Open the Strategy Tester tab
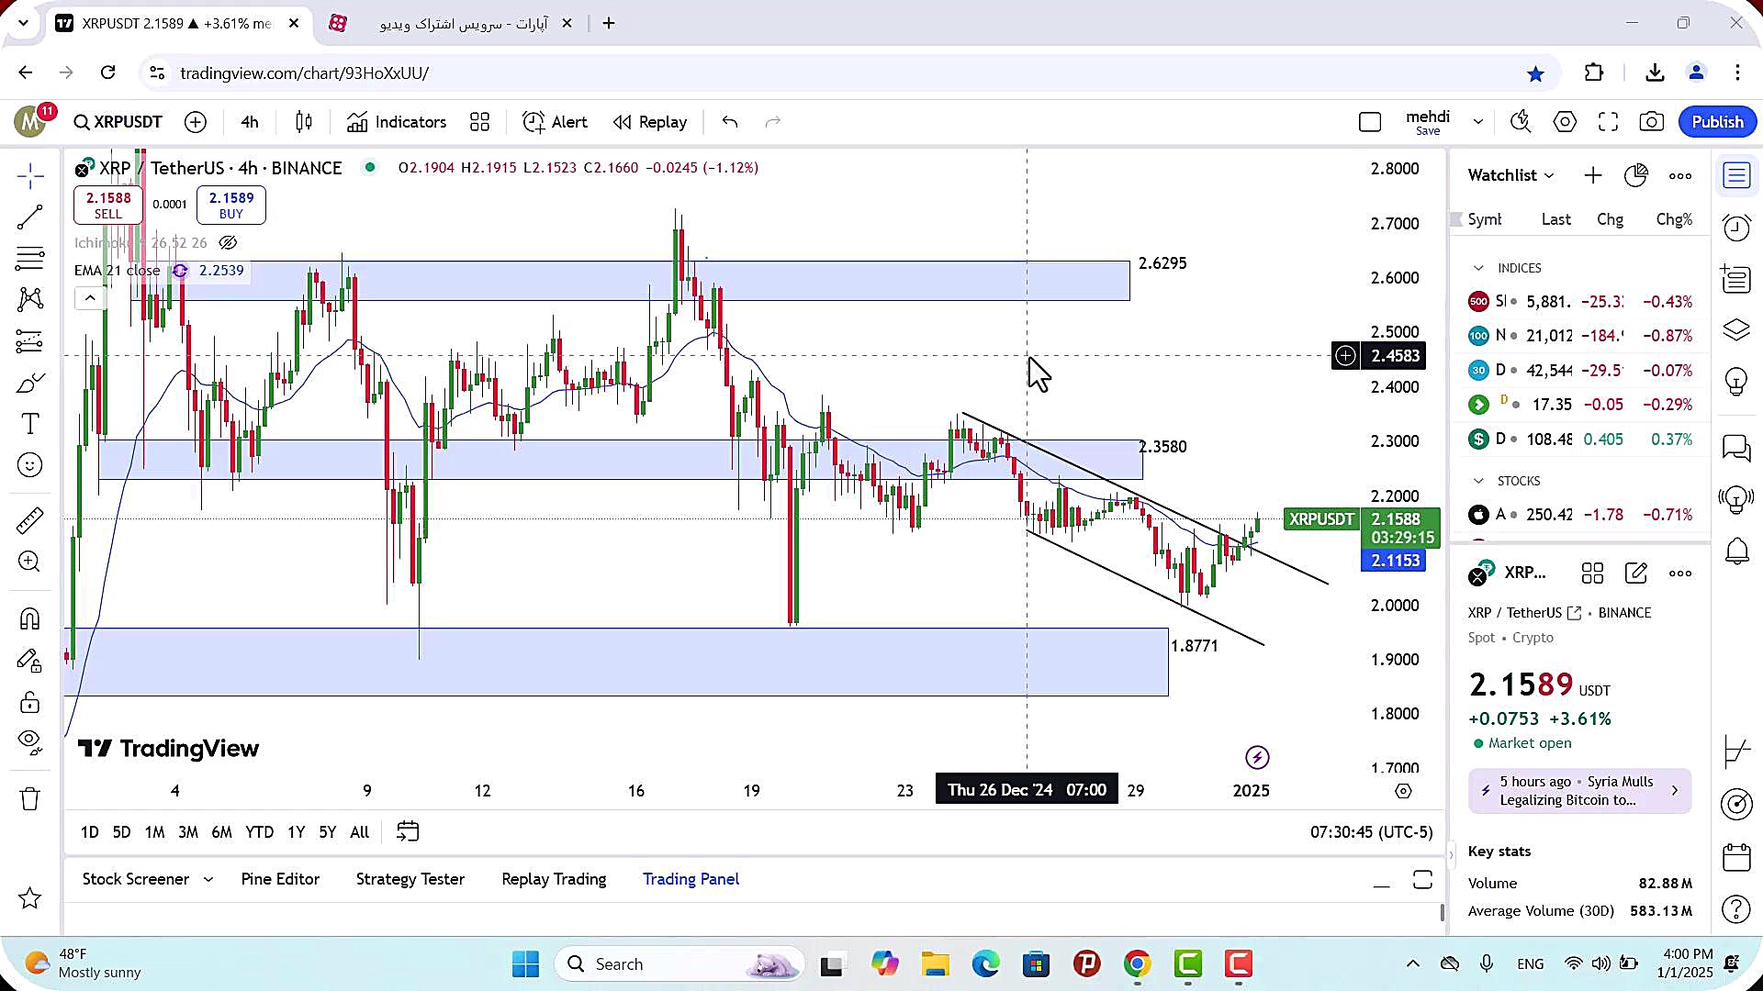This screenshot has width=1763, height=991. coord(410,879)
